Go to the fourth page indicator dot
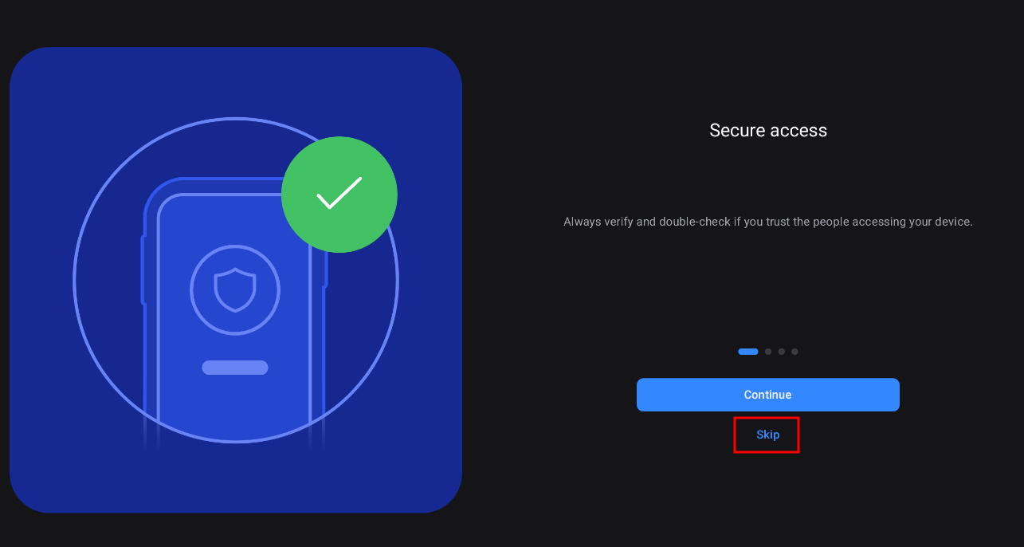 point(794,352)
